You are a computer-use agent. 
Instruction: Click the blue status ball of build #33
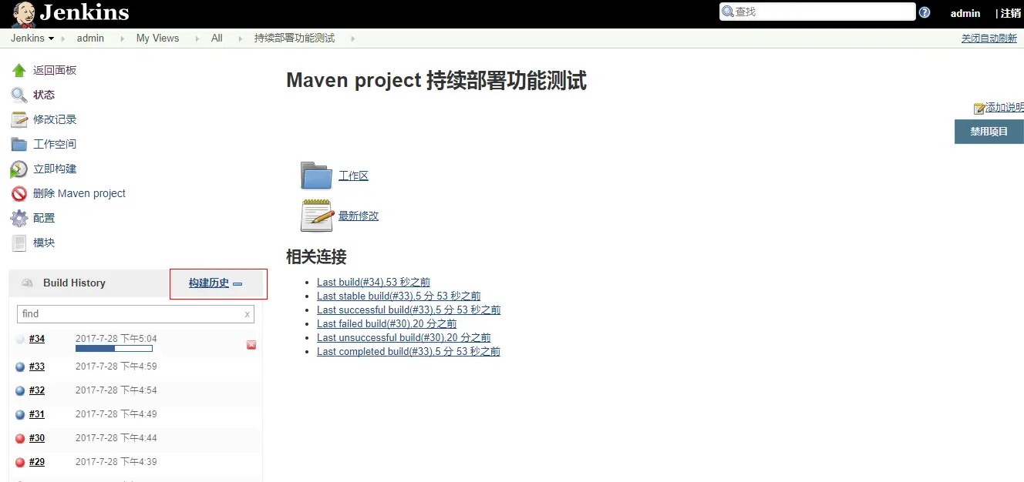point(20,367)
